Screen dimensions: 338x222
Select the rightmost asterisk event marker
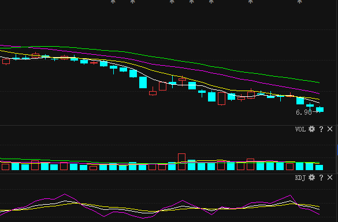pyautogui.click(x=300, y=2)
